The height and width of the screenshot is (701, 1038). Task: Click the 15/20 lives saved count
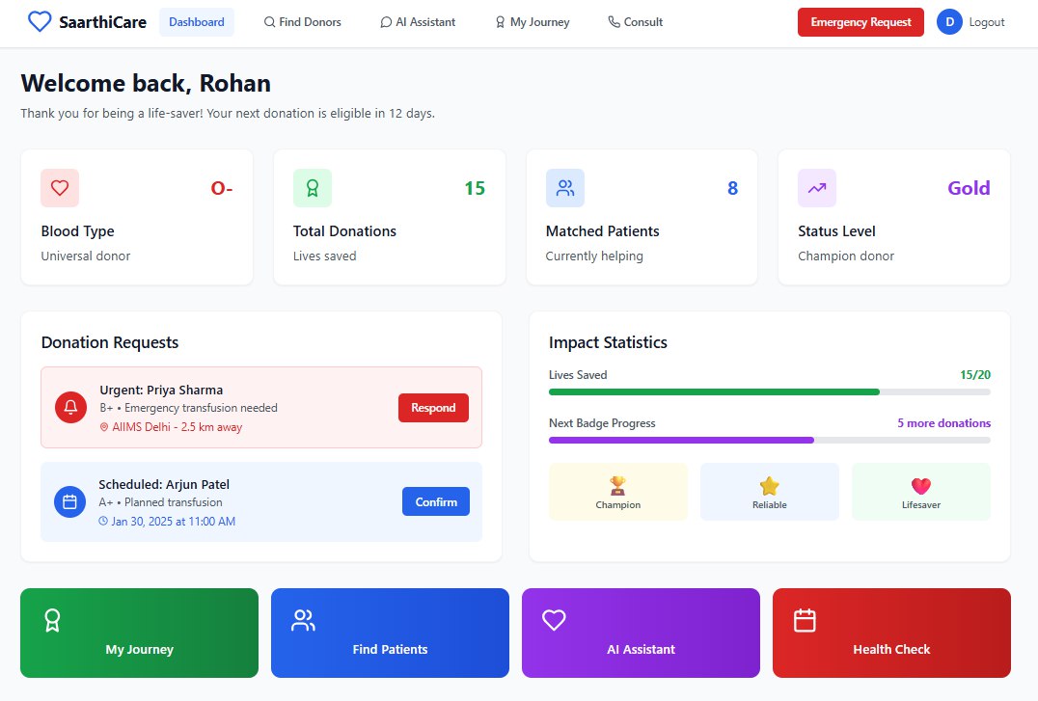tap(975, 375)
